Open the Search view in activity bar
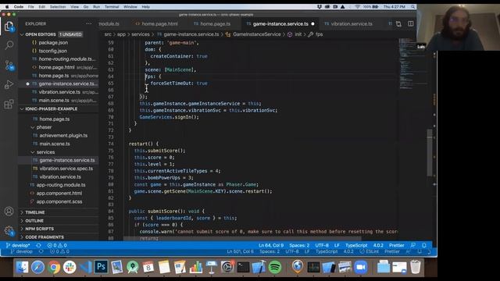 [x=9, y=45]
